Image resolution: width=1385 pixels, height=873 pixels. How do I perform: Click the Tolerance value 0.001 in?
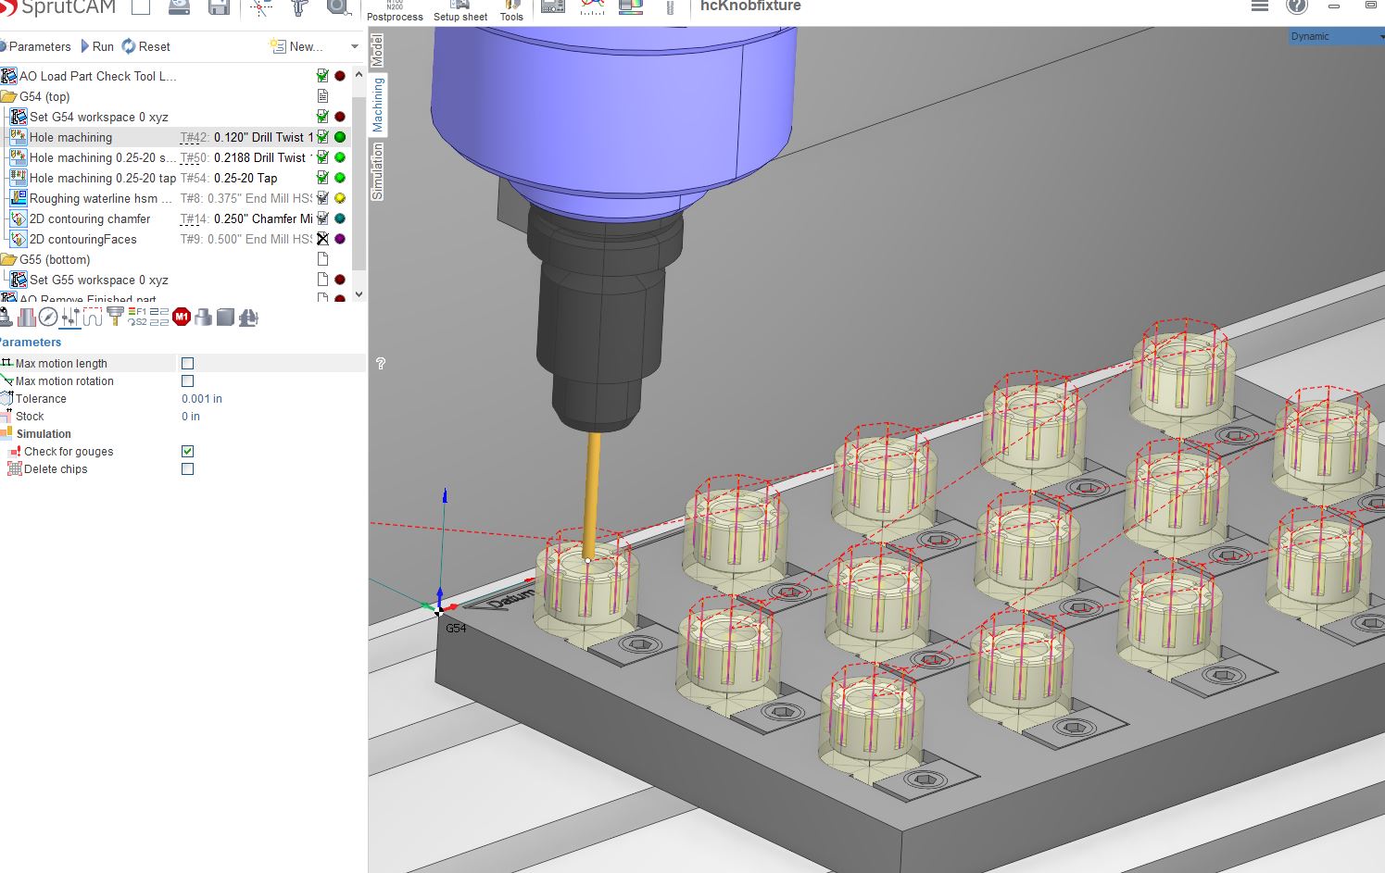tap(202, 399)
